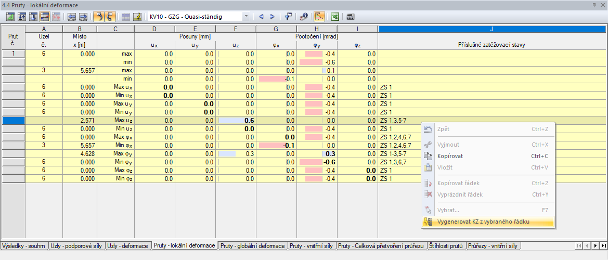Select next load case with right triangle
The height and width of the screenshot is (260, 608).
coord(272,17)
